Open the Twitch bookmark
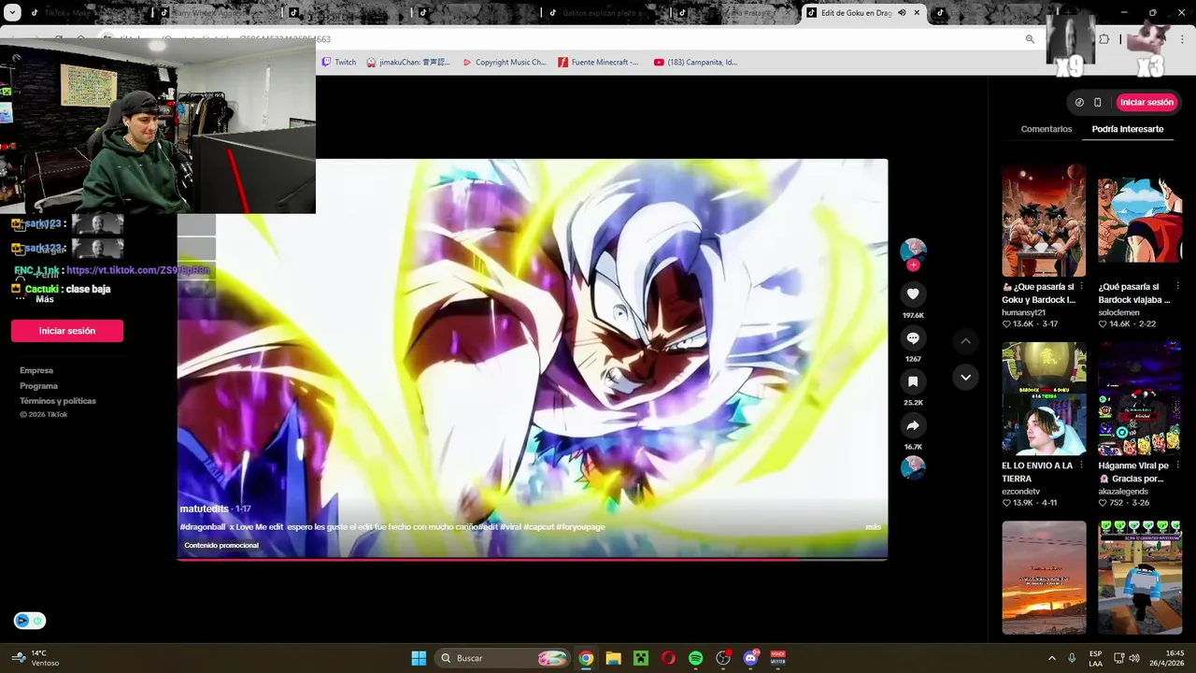 (x=339, y=63)
